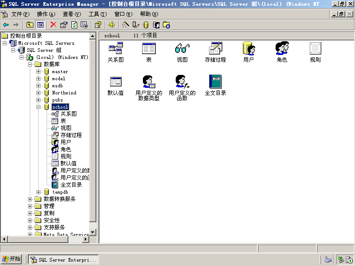355x266 pixels.
Task: Expand the Northwind database node
Action: tap(39, 93)
